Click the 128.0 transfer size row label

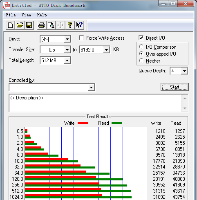(18, 179)
